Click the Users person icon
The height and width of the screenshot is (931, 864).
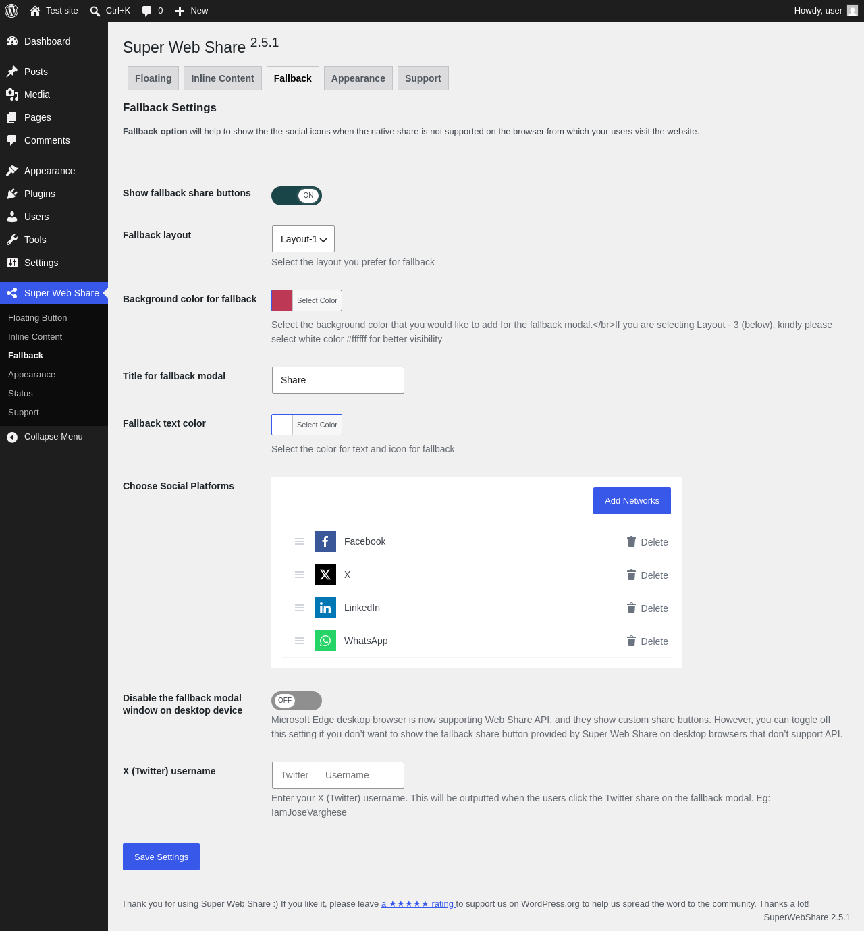click(x=12, y=217)
